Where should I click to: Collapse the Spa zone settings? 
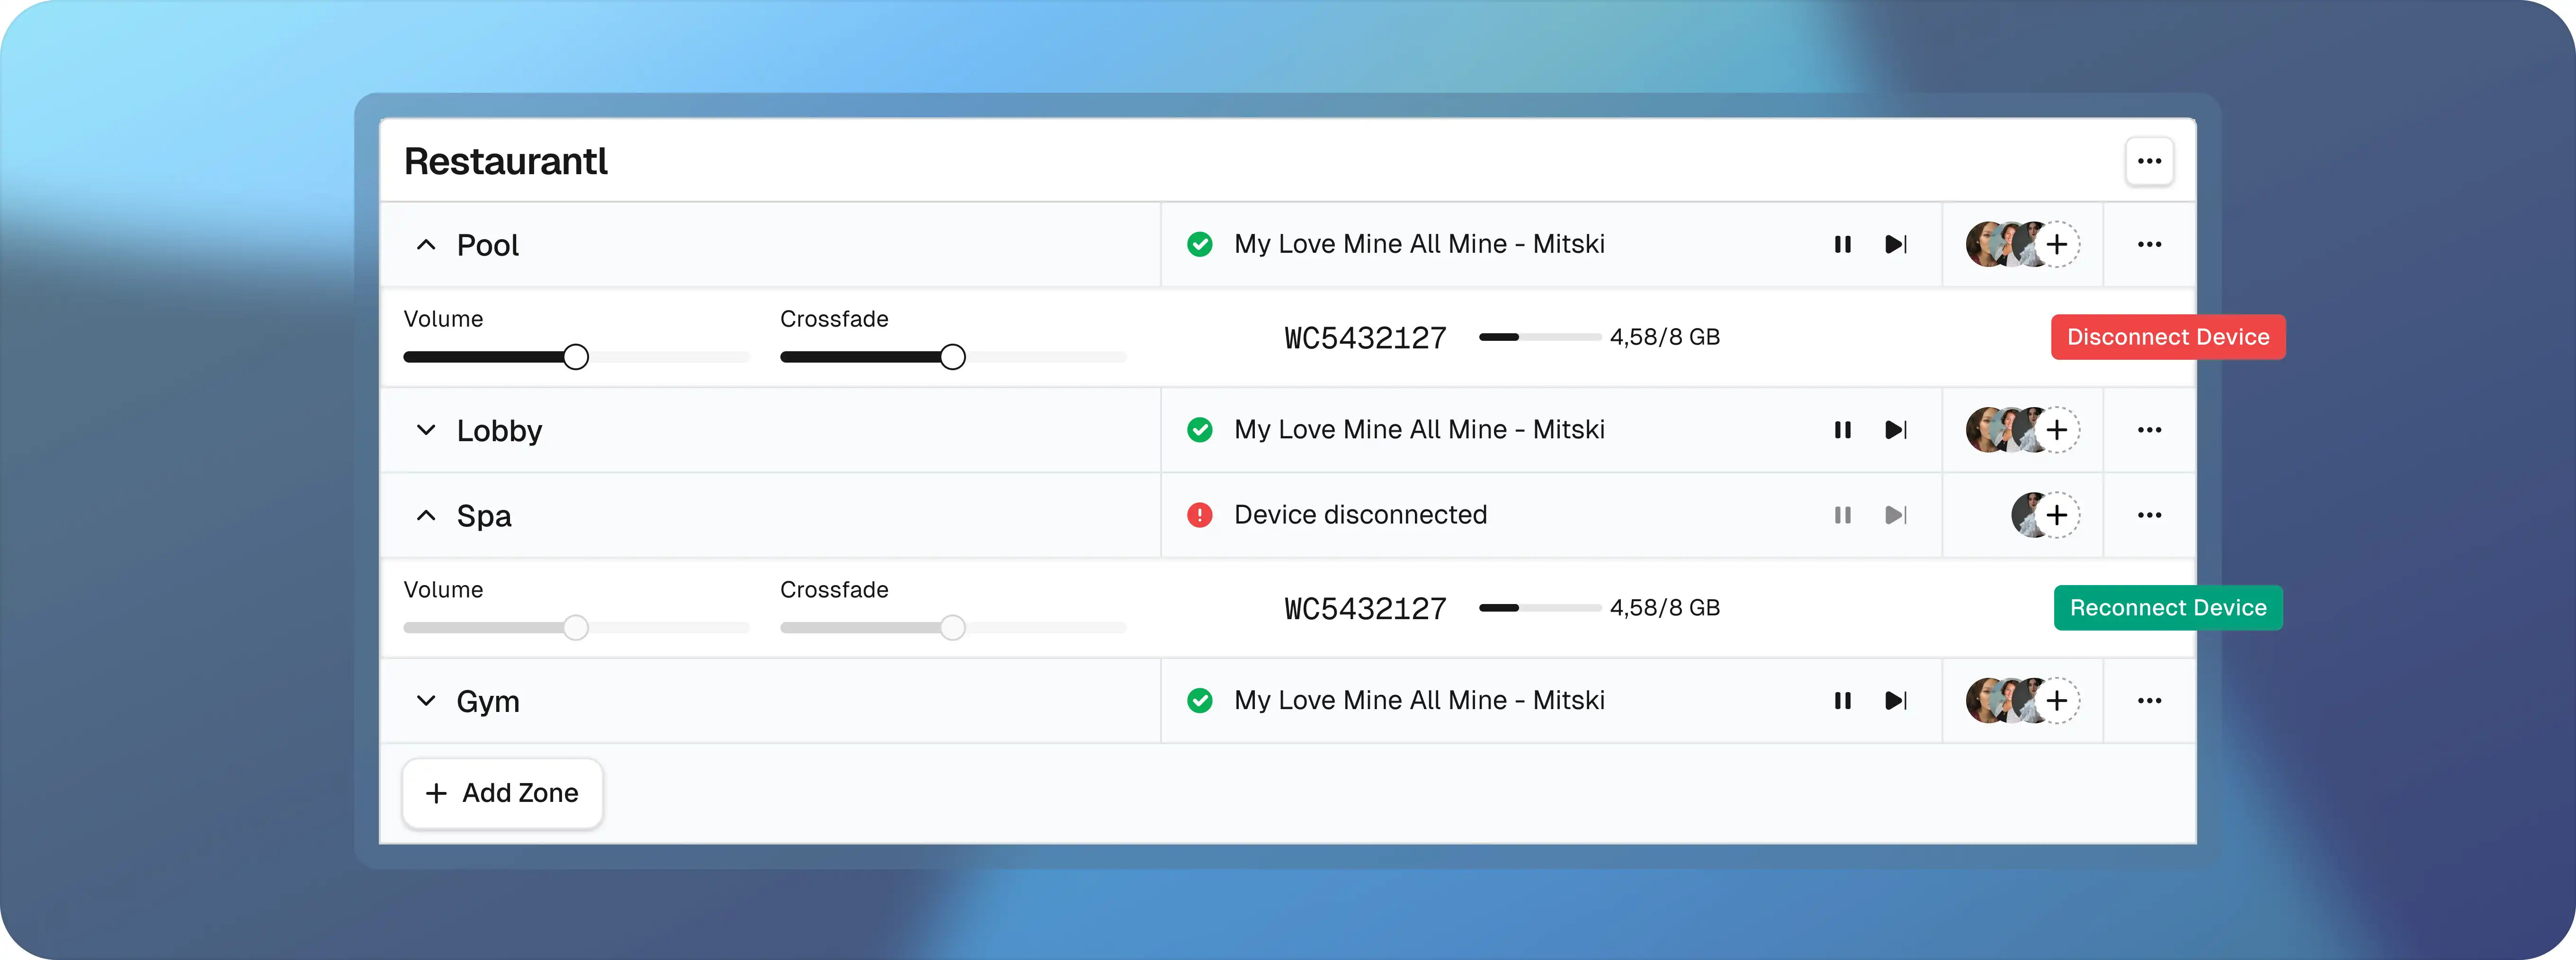[426, 515]
